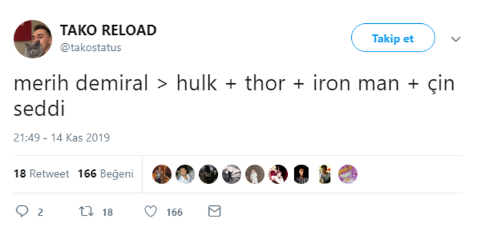This screenshot has width=485, height=235.
Task: Open TAKO RELOAD profile avatar
Action: click(33, 39)
